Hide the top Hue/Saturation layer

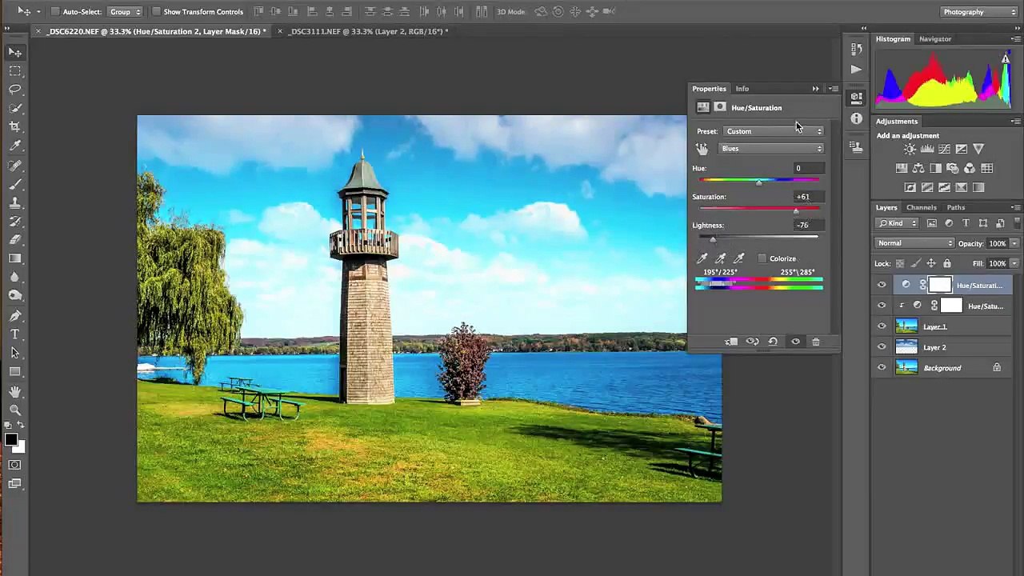[x=882, y=285]
